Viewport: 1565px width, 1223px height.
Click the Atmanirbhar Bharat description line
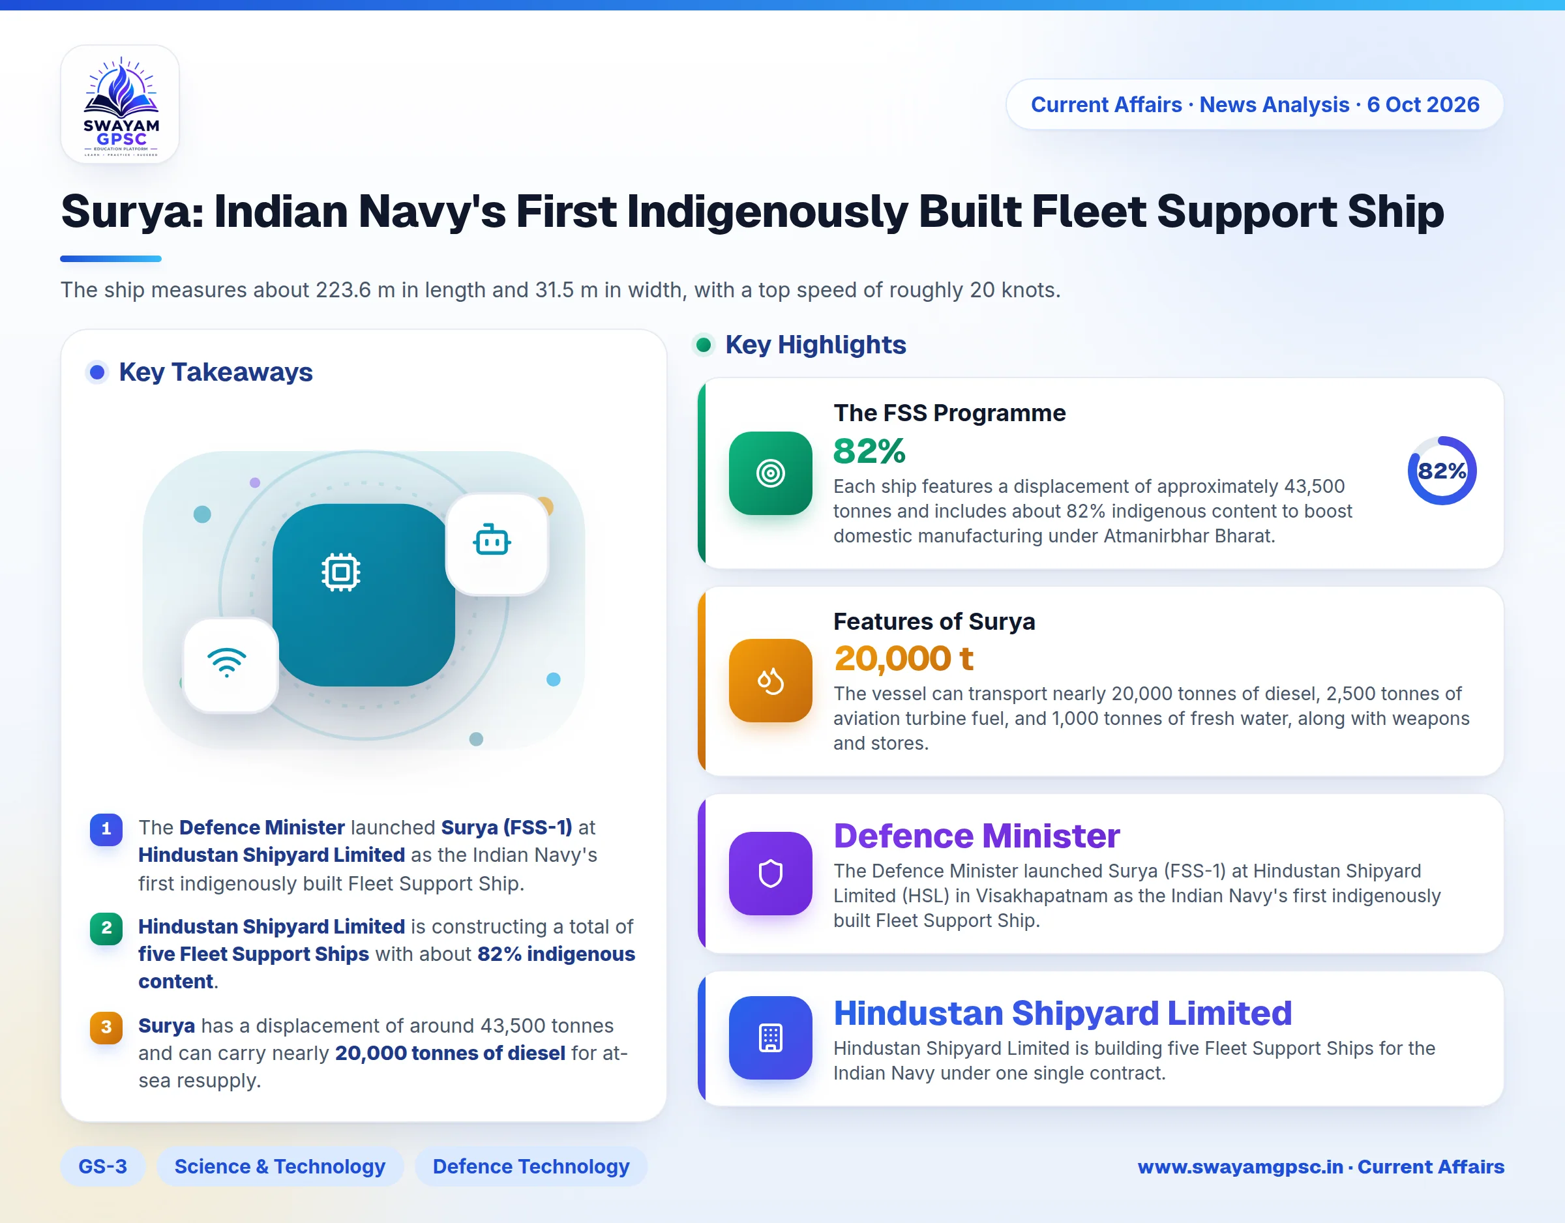click(1054, 536)
